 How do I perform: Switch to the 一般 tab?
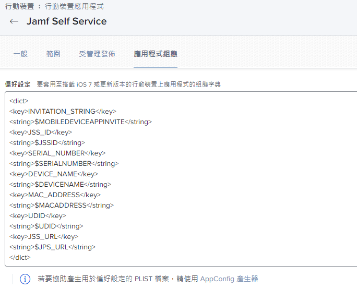click(x=20, y=54)
